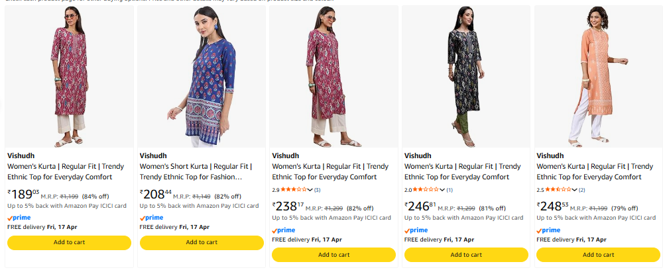Click star rating of 2.9-rated kurta
663x270 pixels.
[293, 190]
